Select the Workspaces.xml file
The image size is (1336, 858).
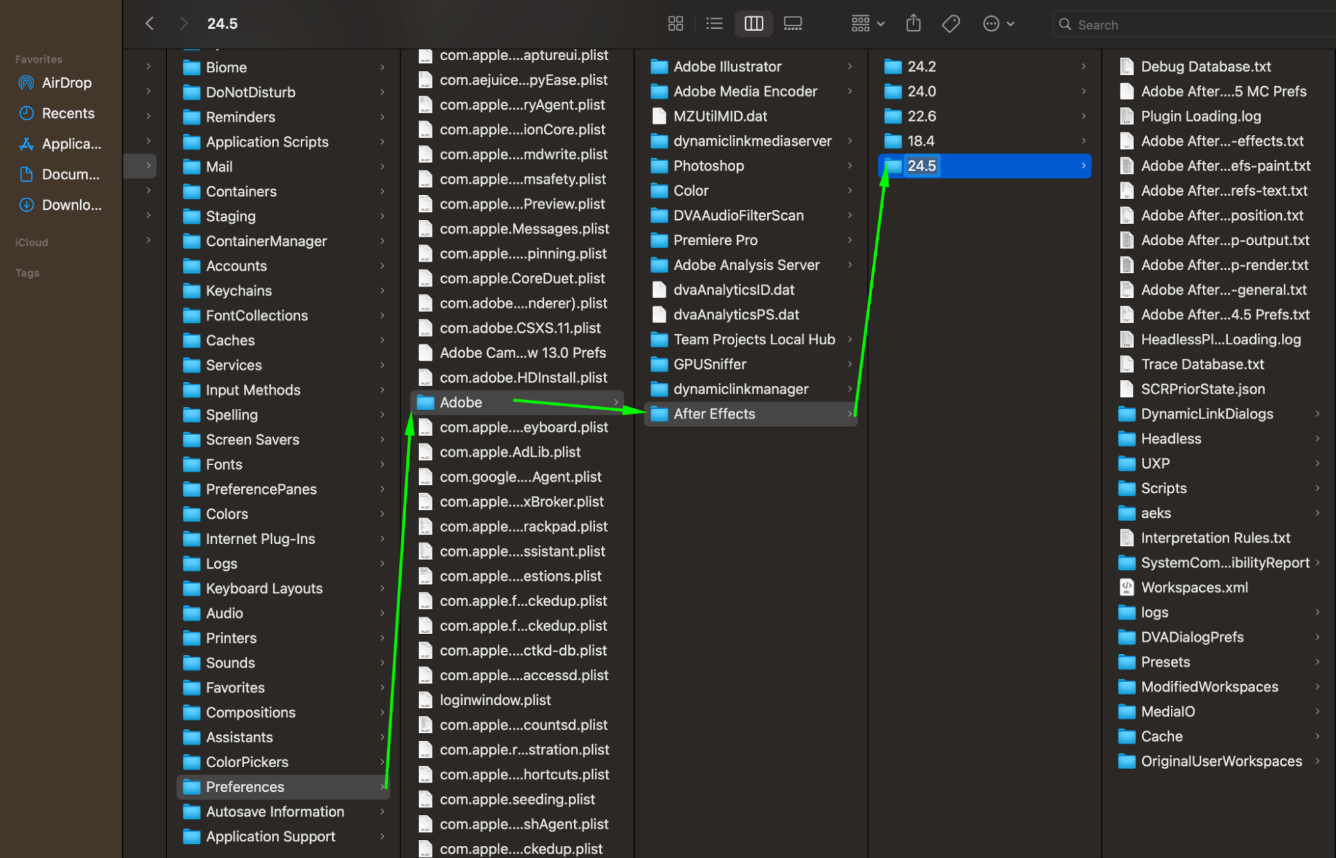pyautogui.click(x=1194, y=587)
